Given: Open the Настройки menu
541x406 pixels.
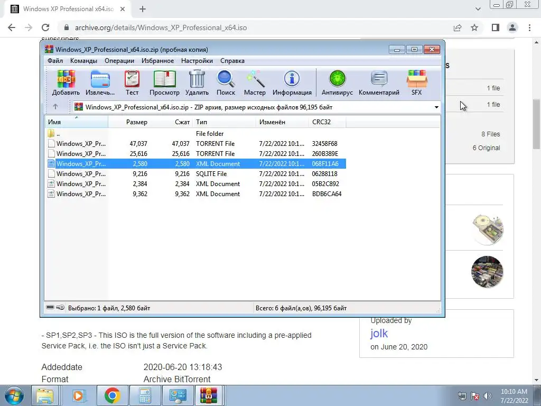Looking at the screenshot, I should (x=197, y=61).
